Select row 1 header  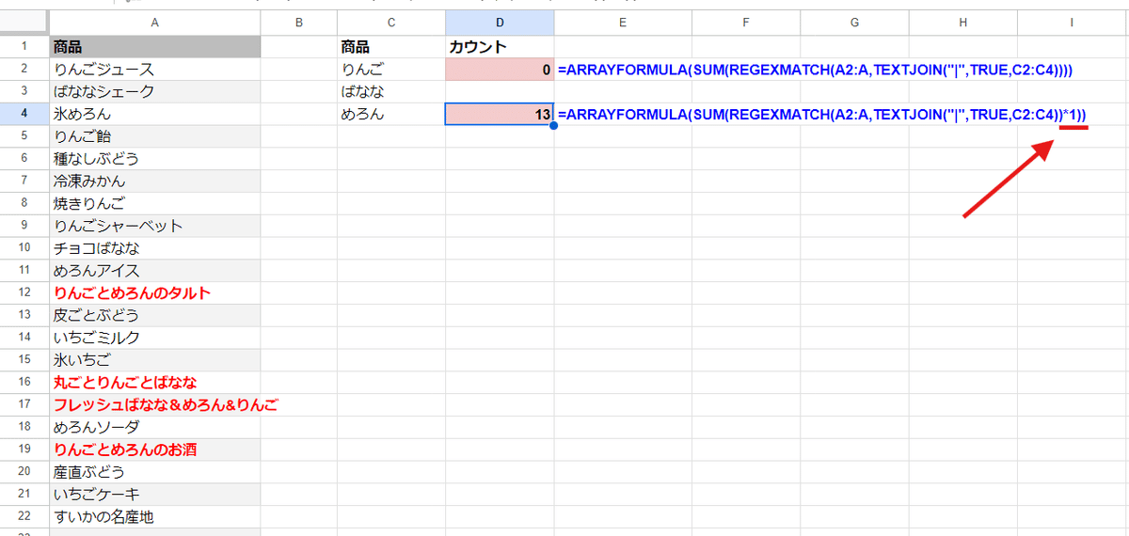tap(24, 47)
